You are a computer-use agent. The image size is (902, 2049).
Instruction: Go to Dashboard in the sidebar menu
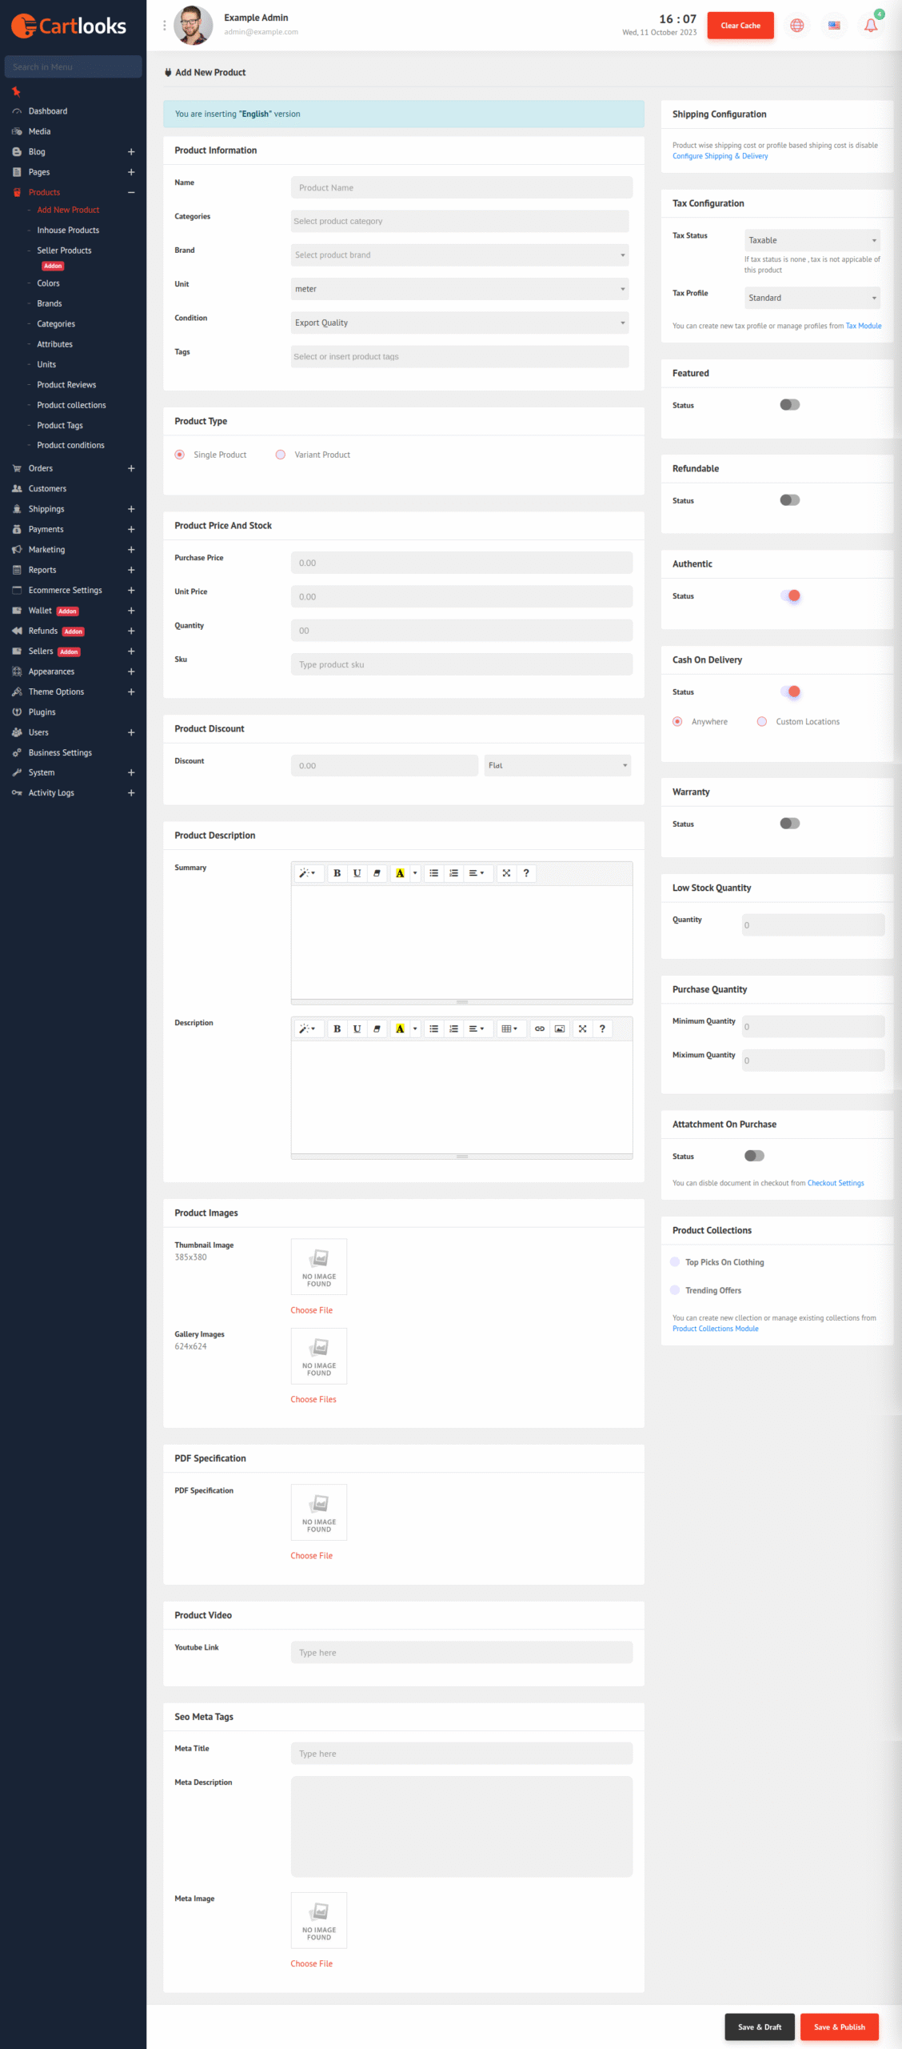[x=48, y=111]
